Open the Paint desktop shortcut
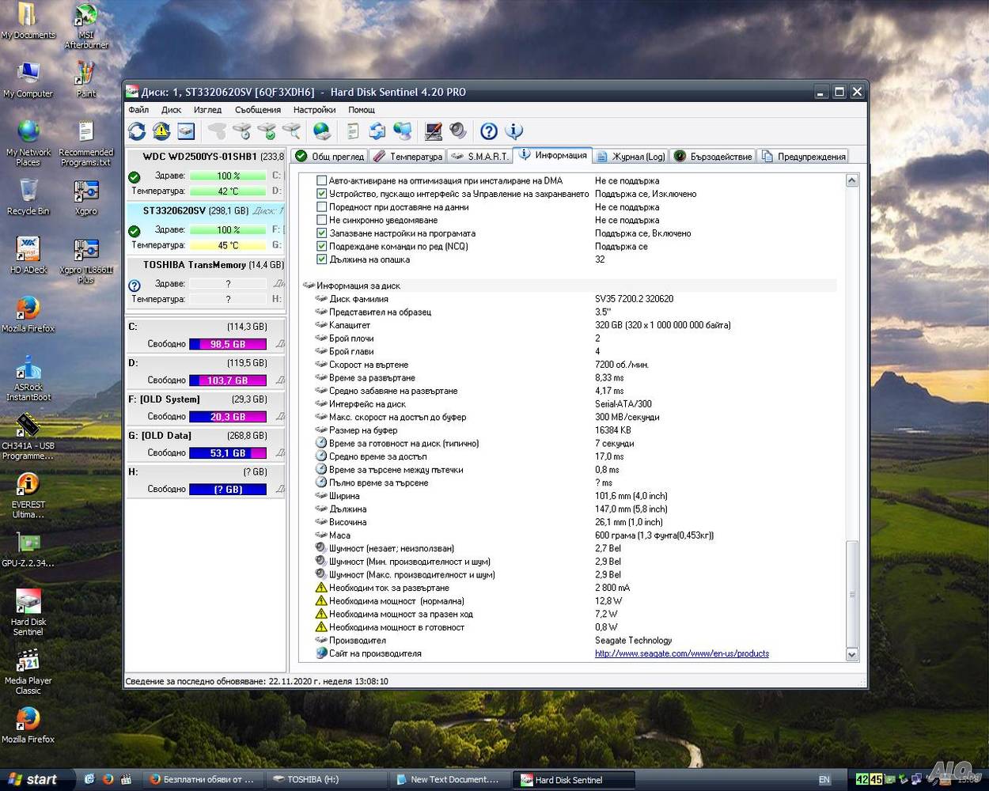 pyautogui.click(x=86, y=79)
